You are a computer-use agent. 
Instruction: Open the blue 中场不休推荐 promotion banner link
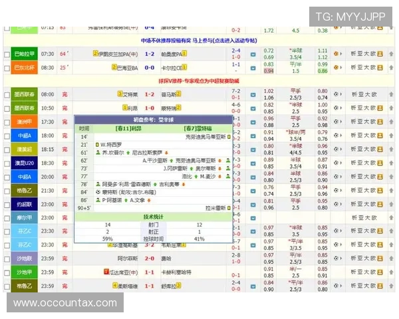point(199,41)
